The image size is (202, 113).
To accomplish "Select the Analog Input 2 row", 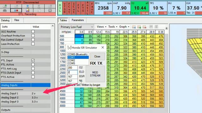I will (x=26, y=98).
